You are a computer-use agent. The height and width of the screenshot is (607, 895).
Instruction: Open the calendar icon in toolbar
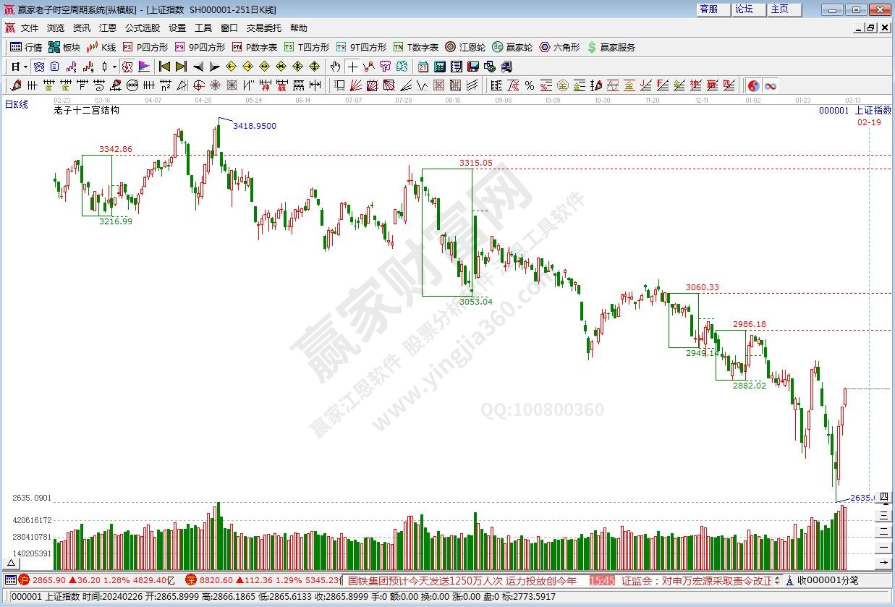tap(423, 67)
